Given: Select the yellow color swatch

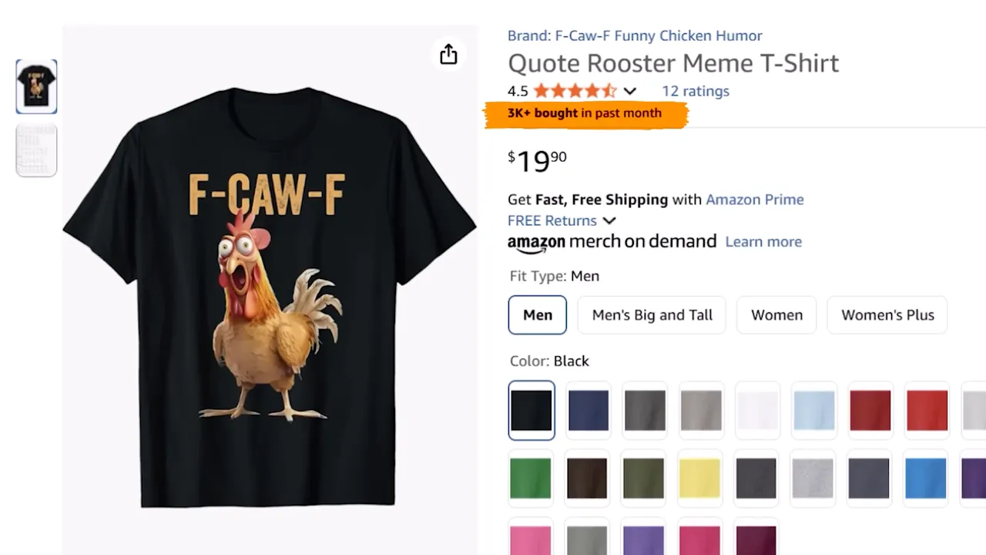Looking at the screenshot, I should pyautogui.click(x=699, y=478).
